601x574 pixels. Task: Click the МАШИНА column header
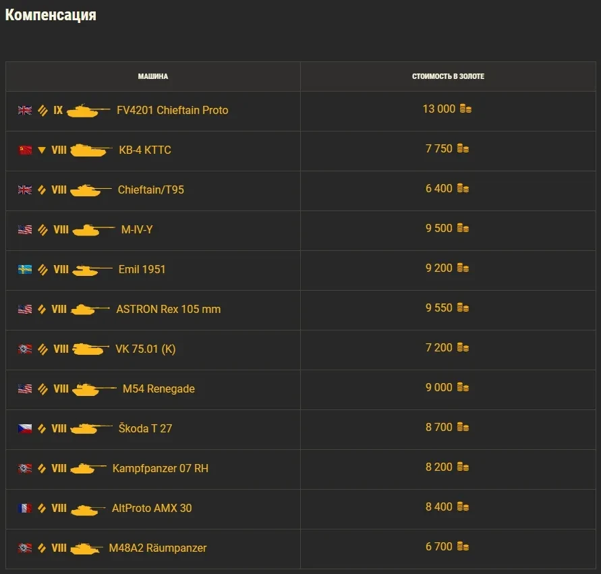point(153,77)
